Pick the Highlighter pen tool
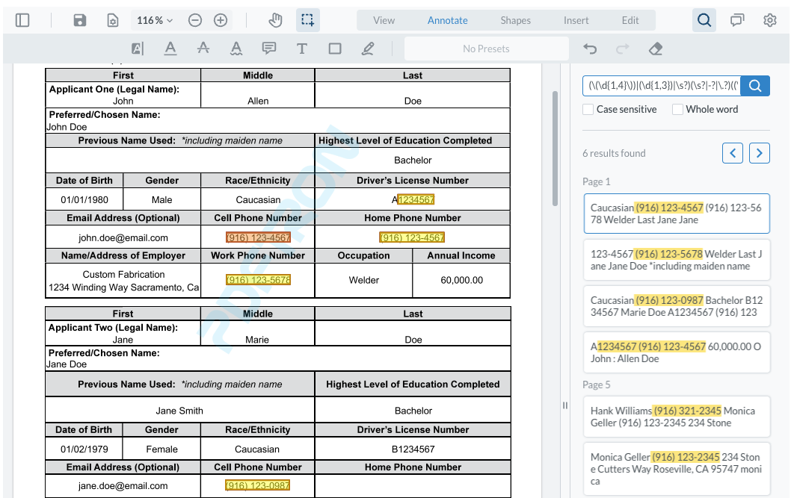This screenshot has height=498, width=794. click(367, 48)
